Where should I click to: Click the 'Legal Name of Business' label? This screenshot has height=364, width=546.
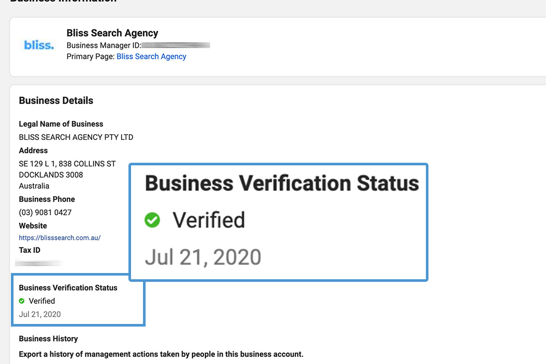[61, 124]
